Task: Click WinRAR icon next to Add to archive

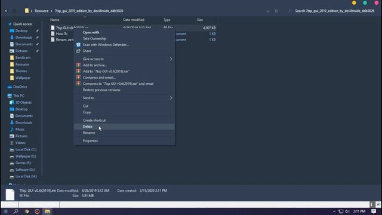Action: click(78, 65)
